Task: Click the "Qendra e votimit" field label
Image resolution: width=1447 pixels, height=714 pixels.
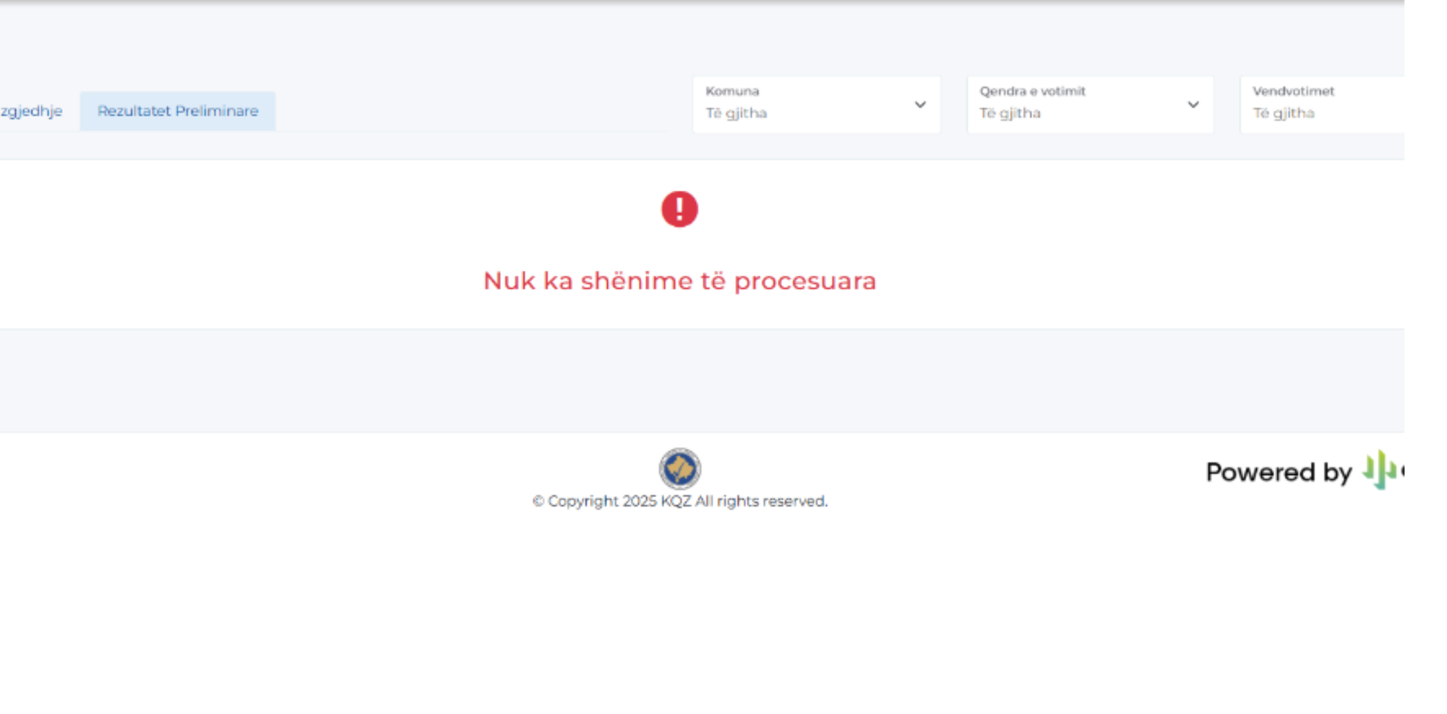Action: coord(1032,91)
